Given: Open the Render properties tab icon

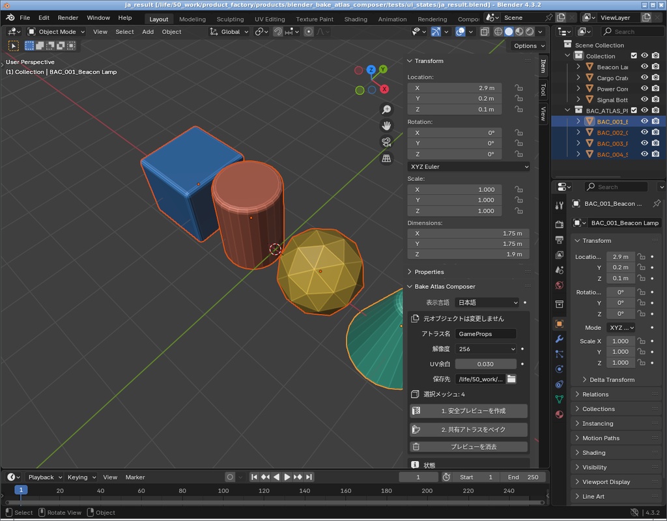Looking at the screenshot, I should click(560, 224).
